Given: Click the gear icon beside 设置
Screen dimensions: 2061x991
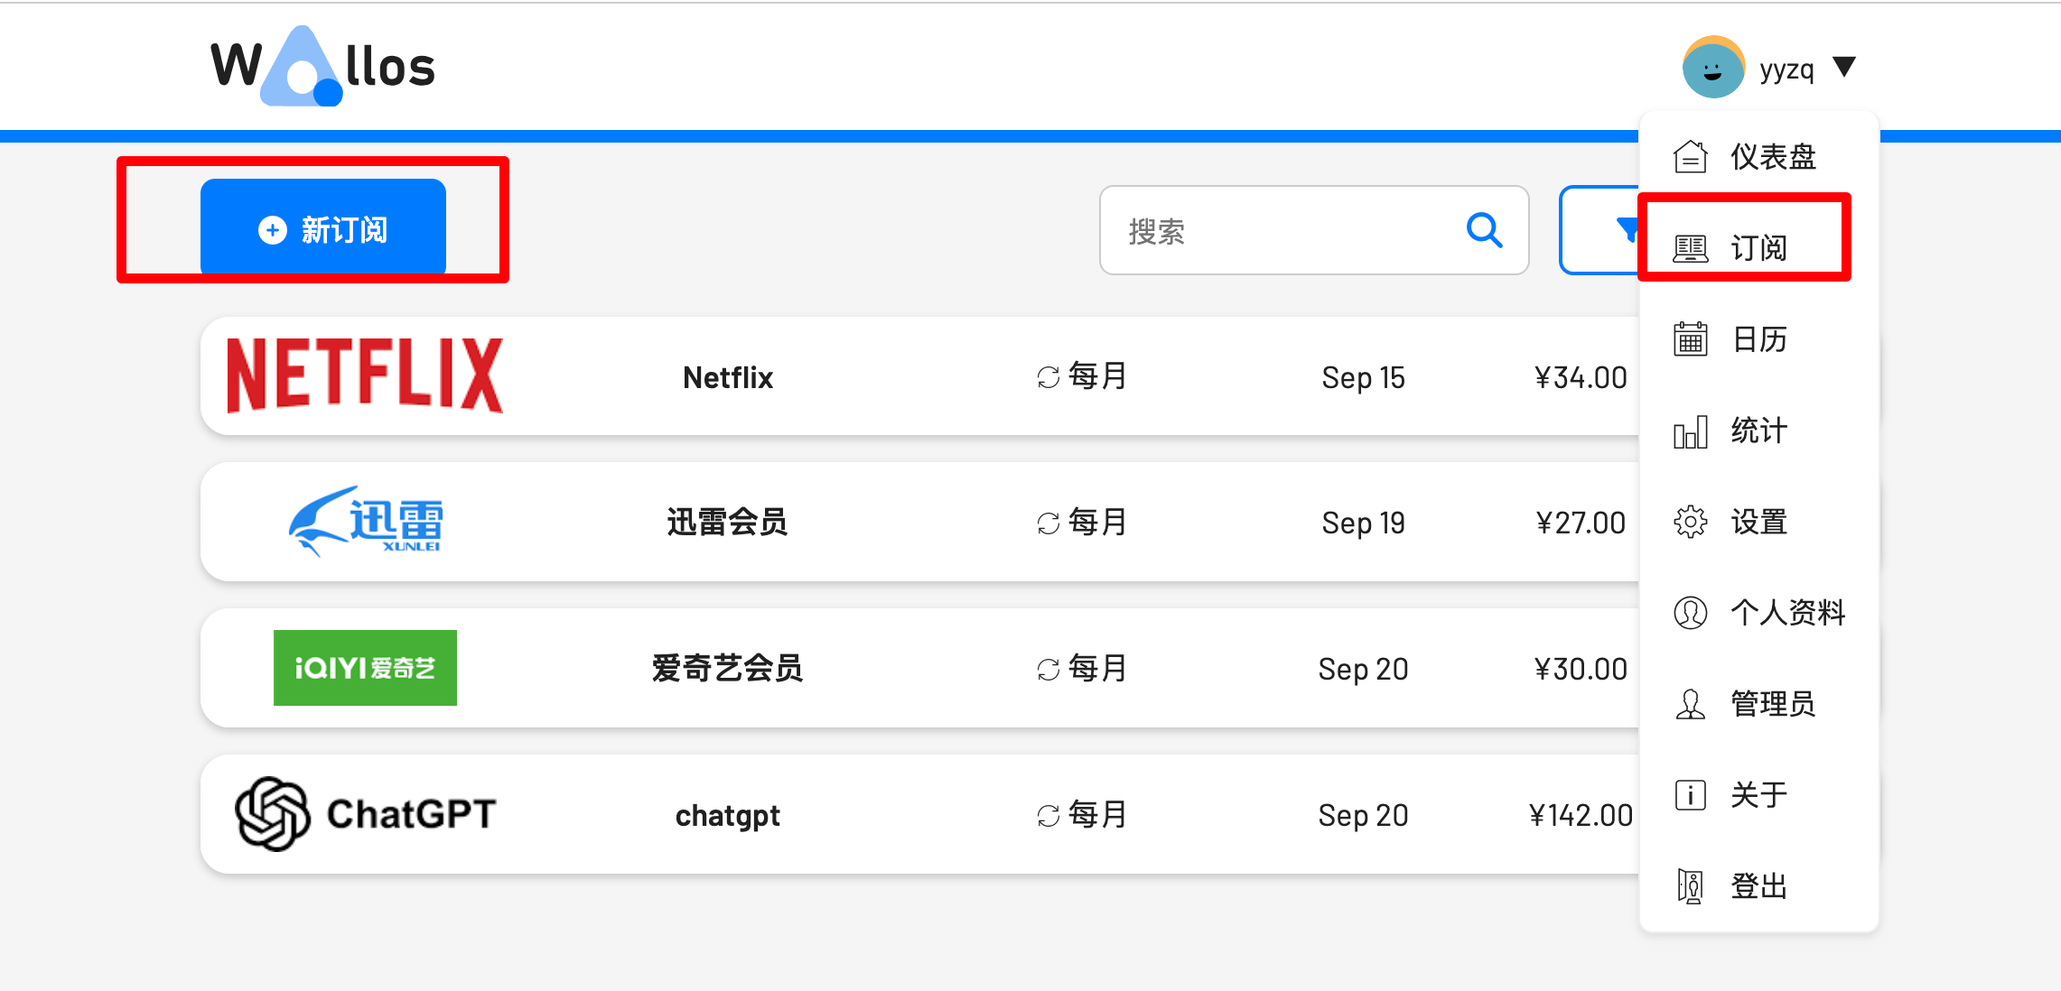Looking at the screenshot, I should (1690, 522).
